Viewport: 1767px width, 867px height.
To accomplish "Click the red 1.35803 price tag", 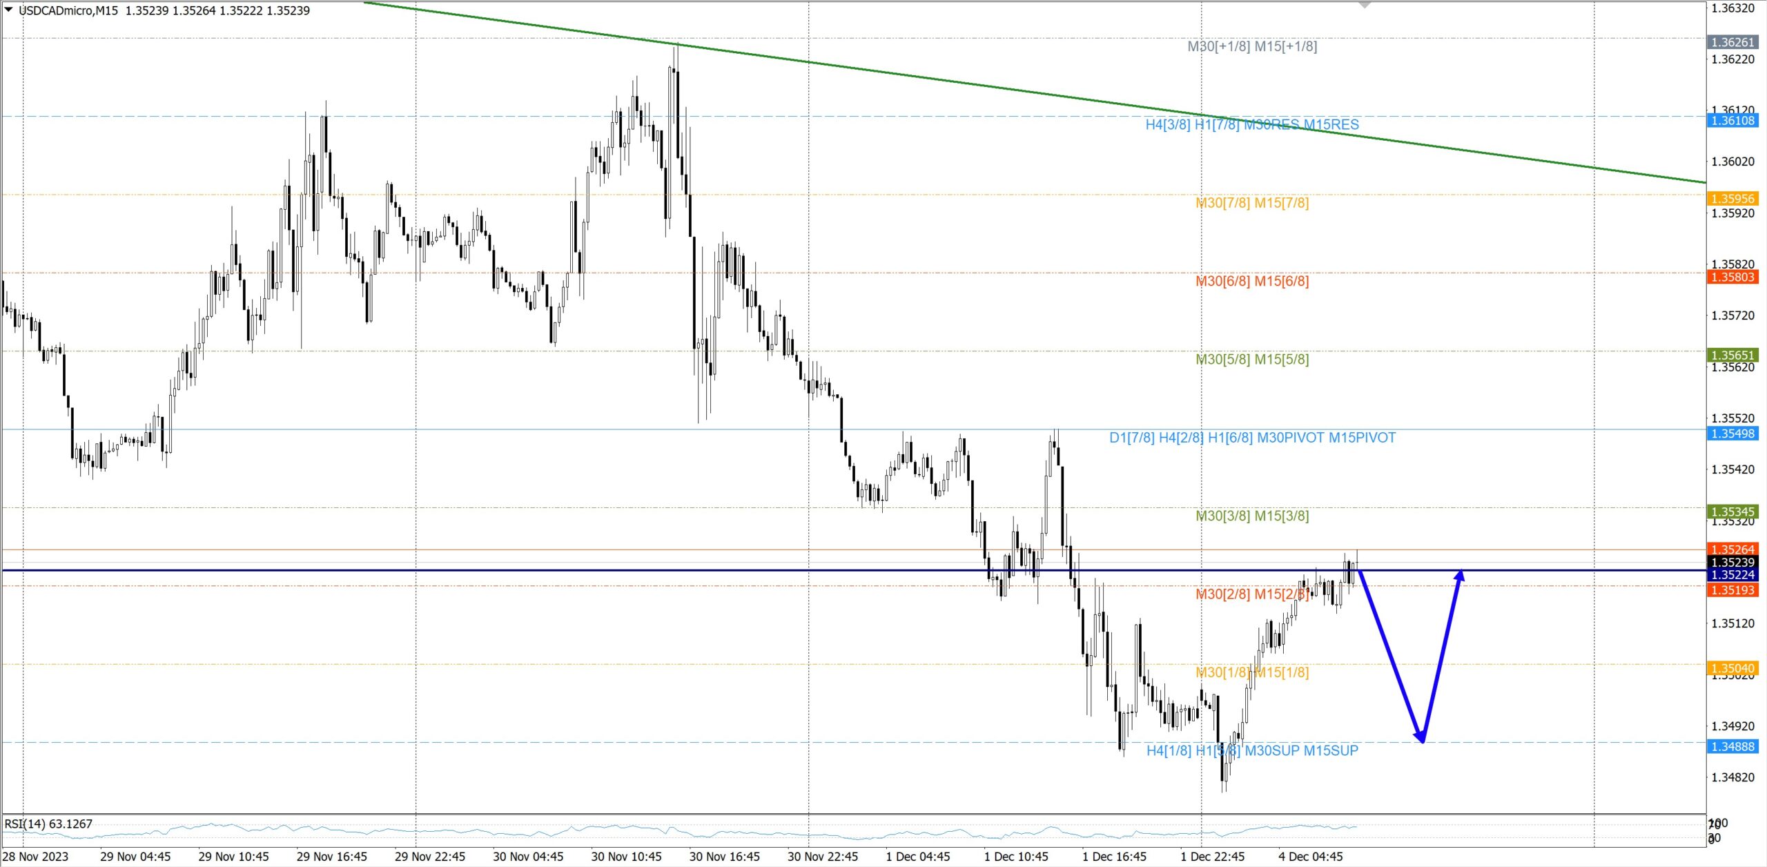I will 1732,277.
